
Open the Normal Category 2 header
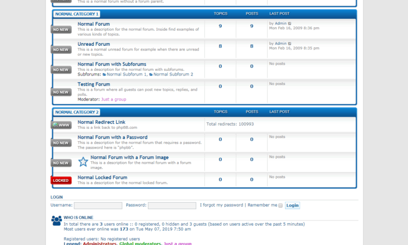click(77, 112)
